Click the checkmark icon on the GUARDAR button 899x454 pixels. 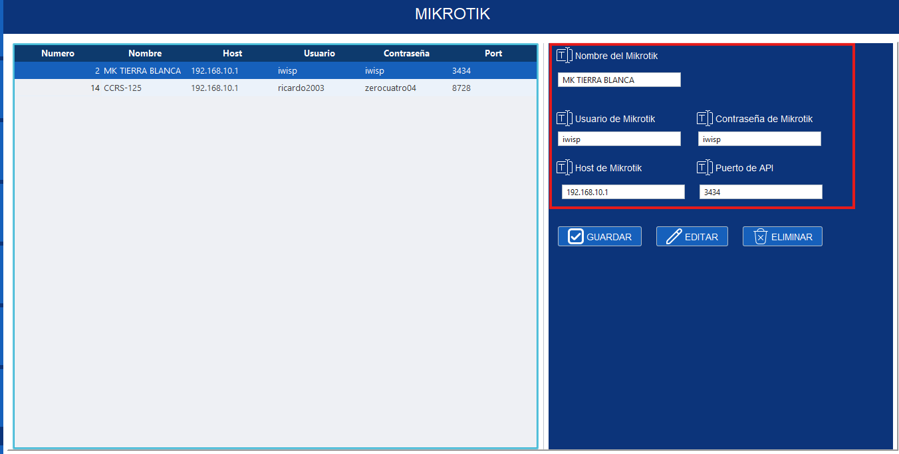pos(576,236)
